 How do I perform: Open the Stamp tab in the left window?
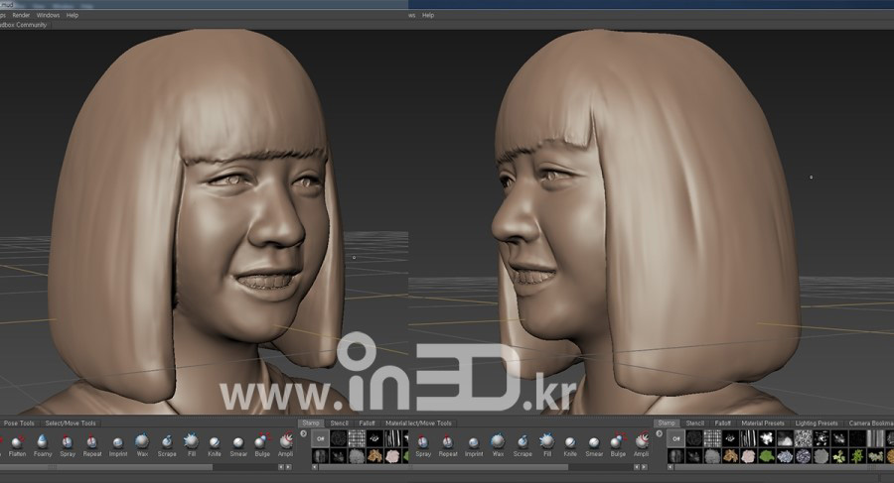[x=311, y=423]
